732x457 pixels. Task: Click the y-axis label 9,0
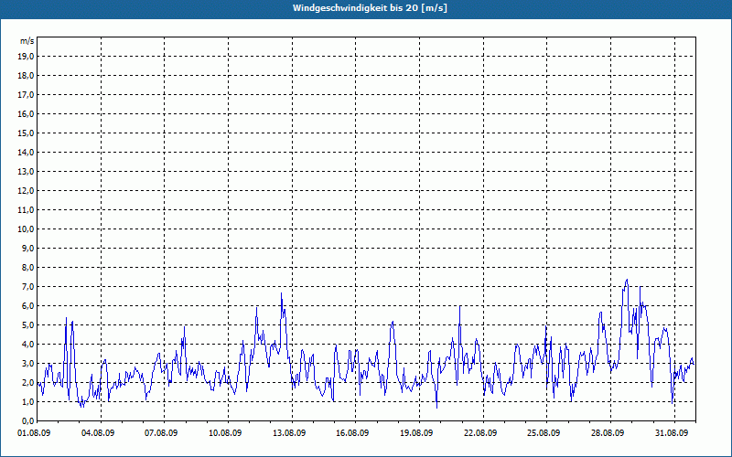tap(28, 248)
